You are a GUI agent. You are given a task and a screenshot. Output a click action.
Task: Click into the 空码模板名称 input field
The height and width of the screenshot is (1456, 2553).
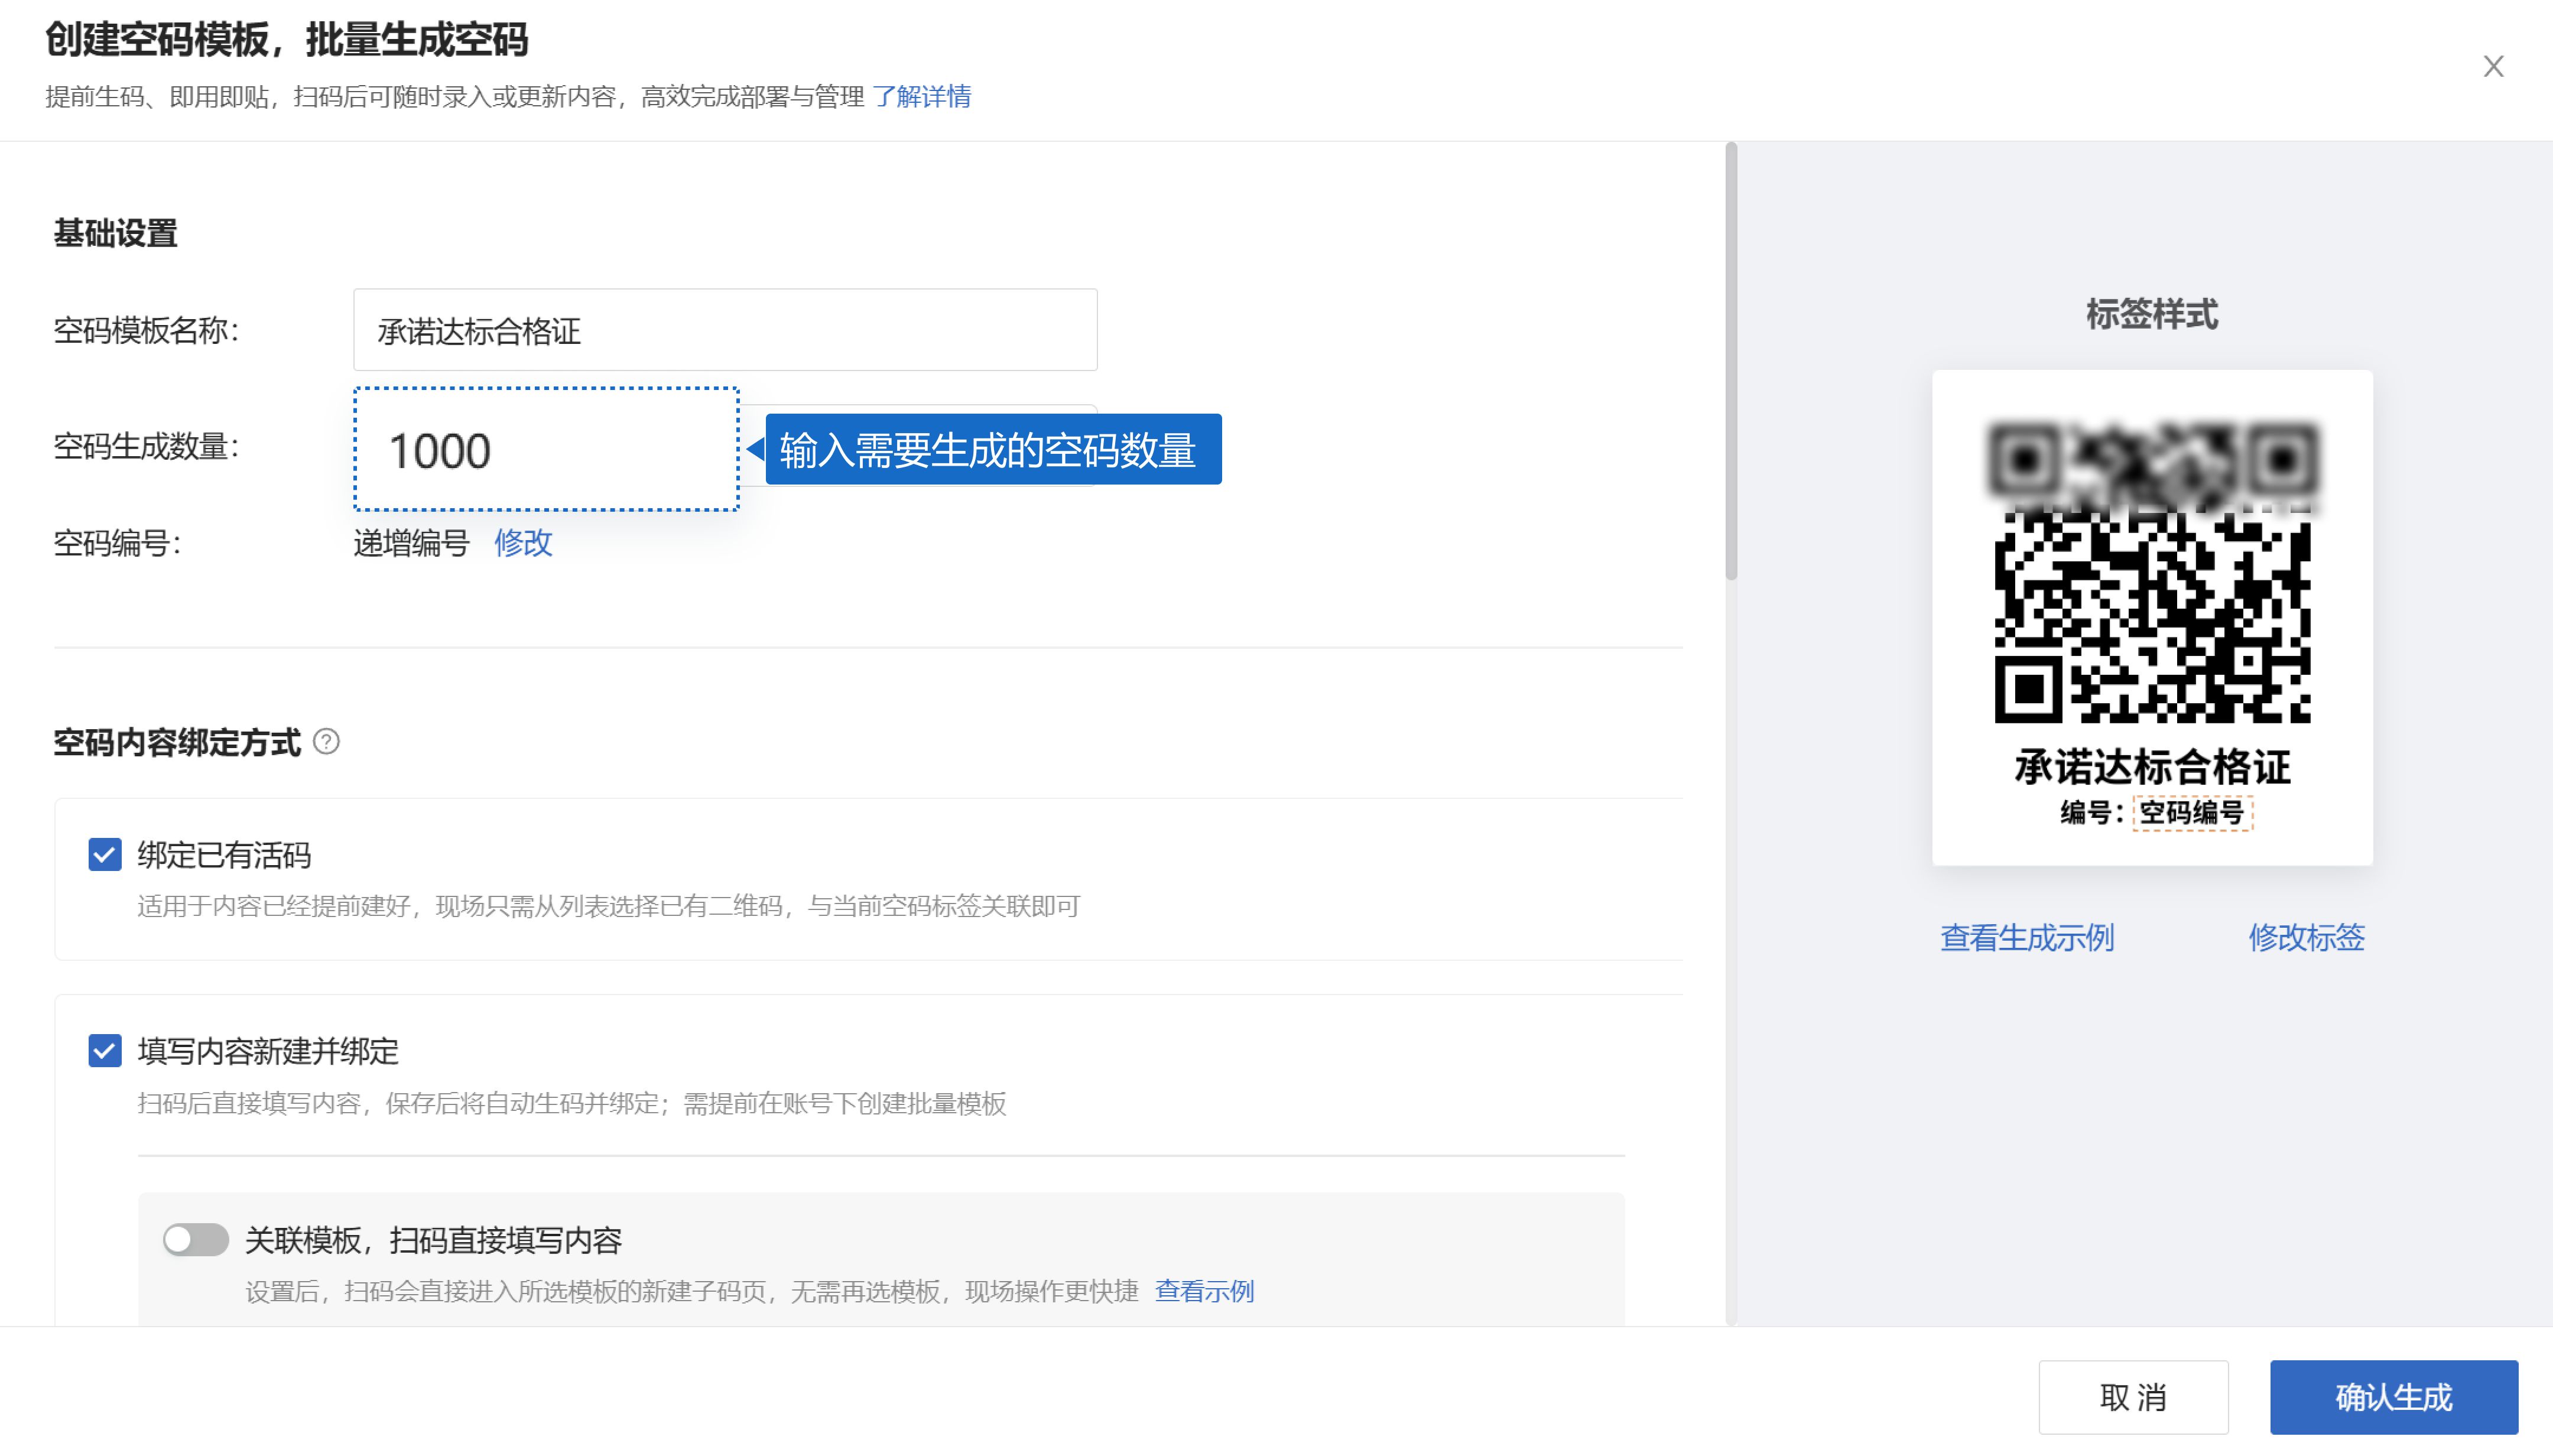(724, 330)
